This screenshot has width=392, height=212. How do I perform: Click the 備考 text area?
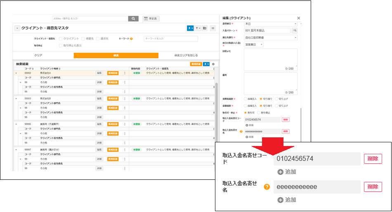click(x=271, y=83)
